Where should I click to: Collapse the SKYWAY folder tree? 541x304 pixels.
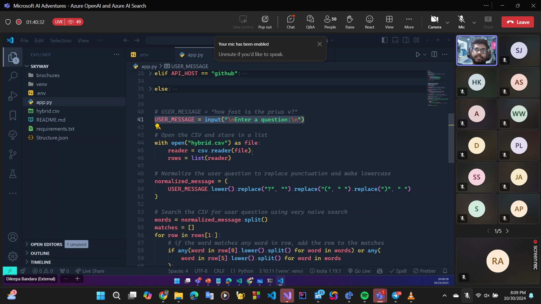pyautogui.click(x=39, y=66)
